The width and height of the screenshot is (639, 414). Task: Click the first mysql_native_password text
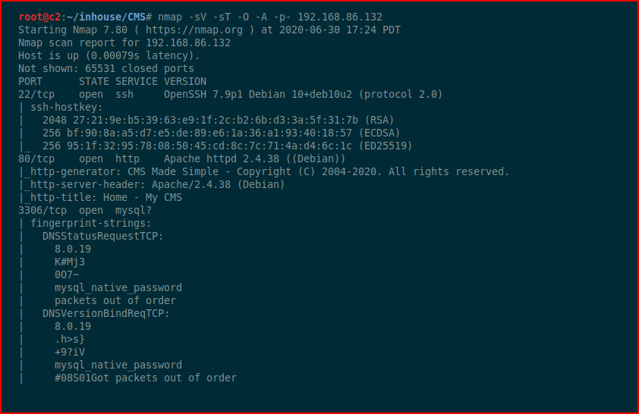(x=118, y=288)
